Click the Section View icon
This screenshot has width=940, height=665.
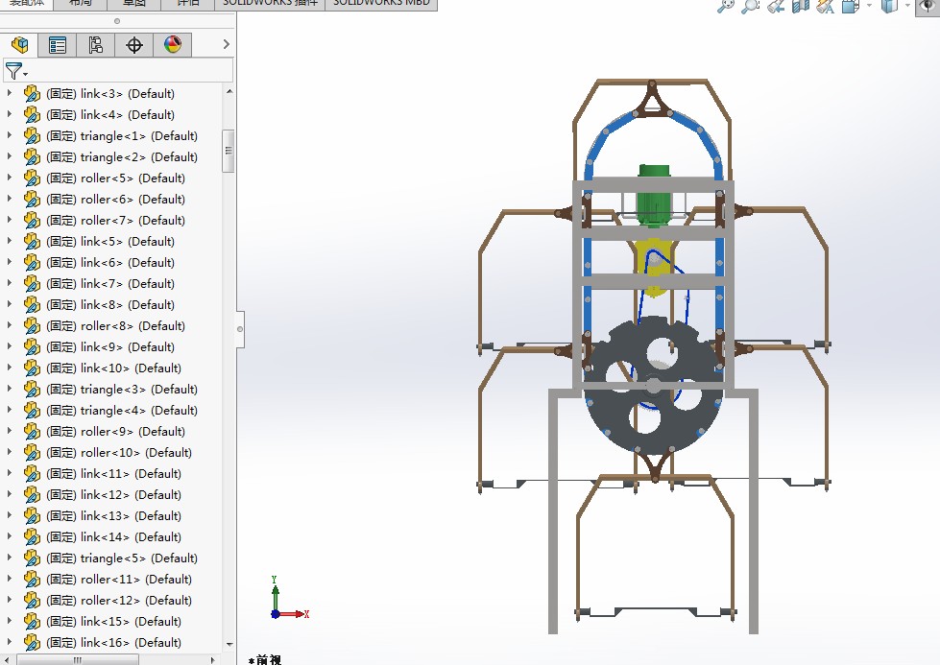(x=801, y=6)
